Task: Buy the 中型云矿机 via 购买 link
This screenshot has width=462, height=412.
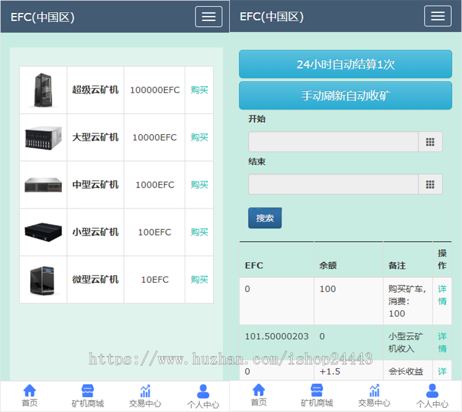Action: [x=200, y=184]
